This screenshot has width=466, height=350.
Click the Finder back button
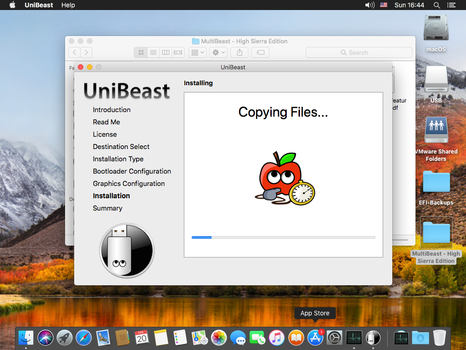click(x=74, y=52)
